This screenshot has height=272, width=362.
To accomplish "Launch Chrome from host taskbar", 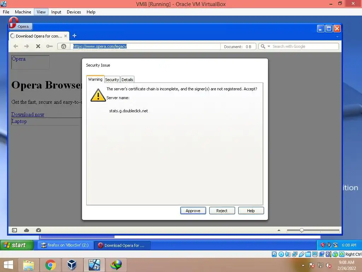I will pyautogui.click(x=51, y=265).
